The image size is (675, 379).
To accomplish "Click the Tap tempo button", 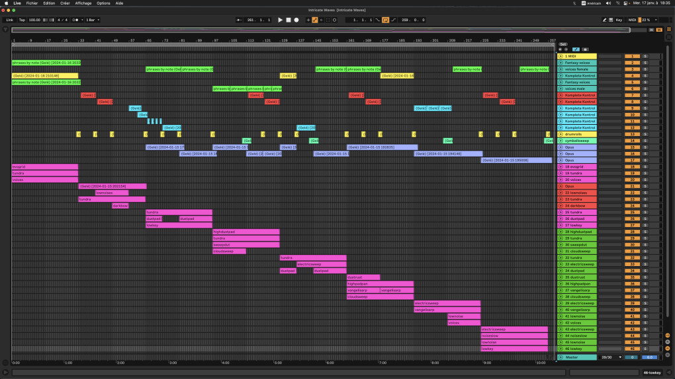I will coord(22,20).
